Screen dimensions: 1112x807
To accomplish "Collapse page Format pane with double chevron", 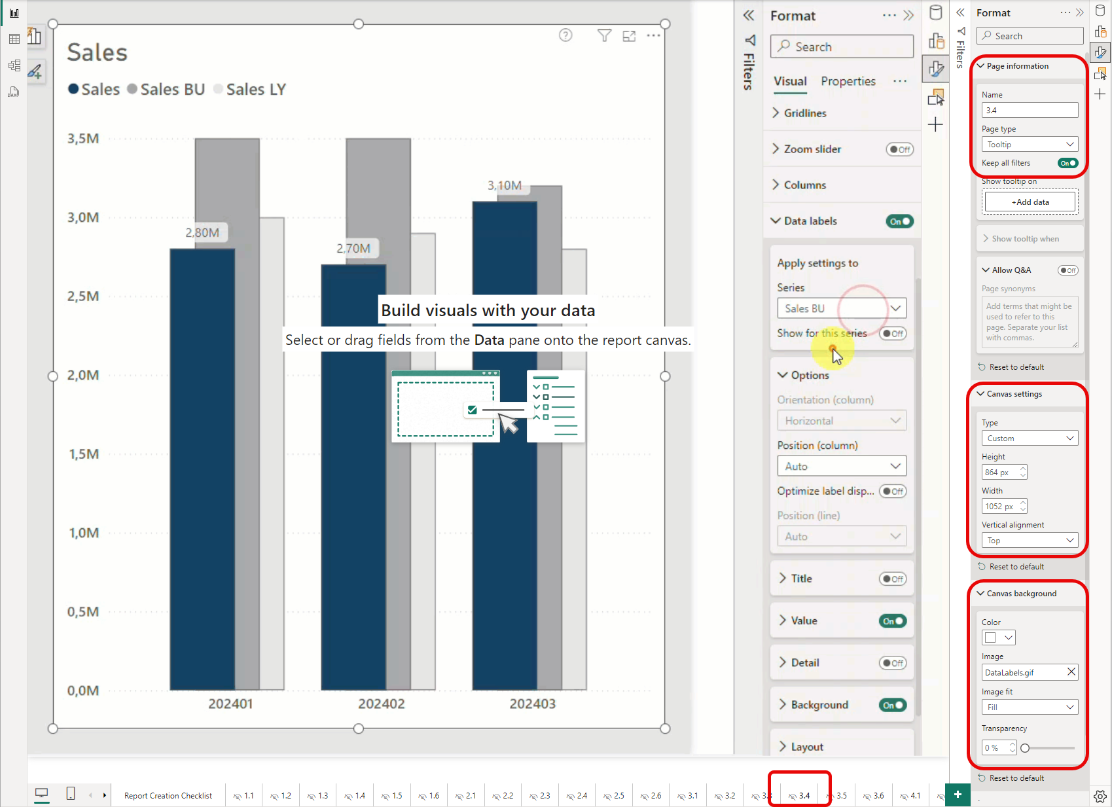I will [x=1080, y=12].
